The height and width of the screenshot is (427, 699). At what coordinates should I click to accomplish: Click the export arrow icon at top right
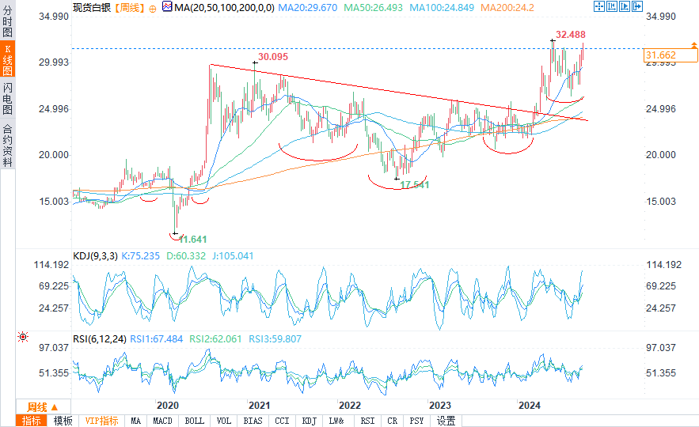click(x=636, y=6)
